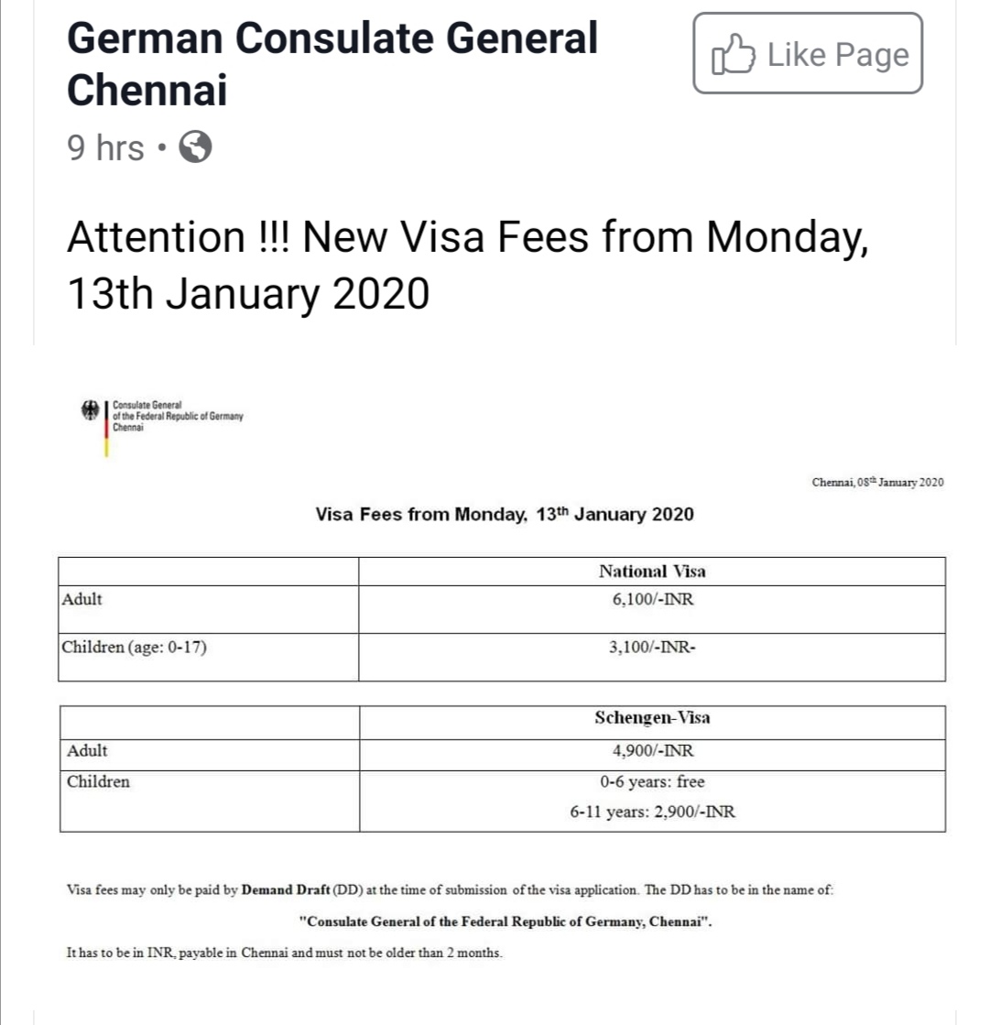Image resolution: width=989 pixels, height=1025 pixels.
Task: Click the quoted Consulate General payee name
Action: (x=505, y=921)
